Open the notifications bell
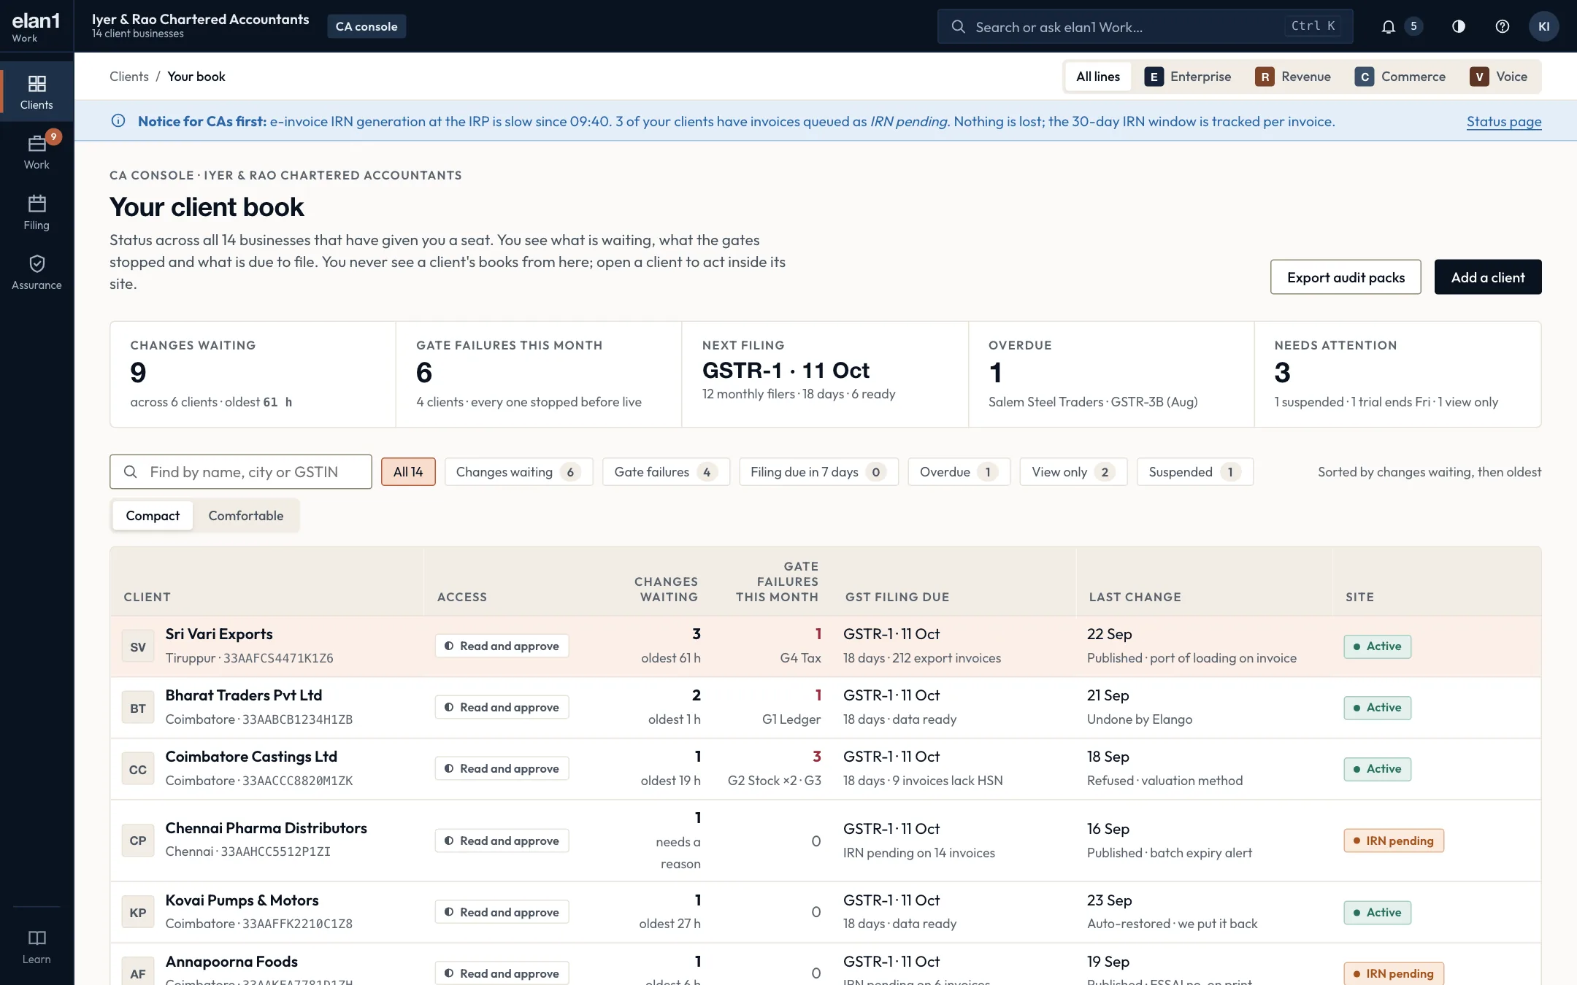 coord(1388,27)
